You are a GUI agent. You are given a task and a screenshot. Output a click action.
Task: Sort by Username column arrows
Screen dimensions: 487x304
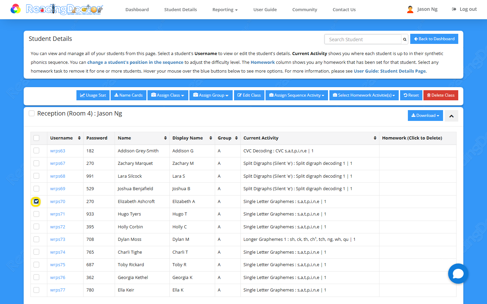point(79,138)
